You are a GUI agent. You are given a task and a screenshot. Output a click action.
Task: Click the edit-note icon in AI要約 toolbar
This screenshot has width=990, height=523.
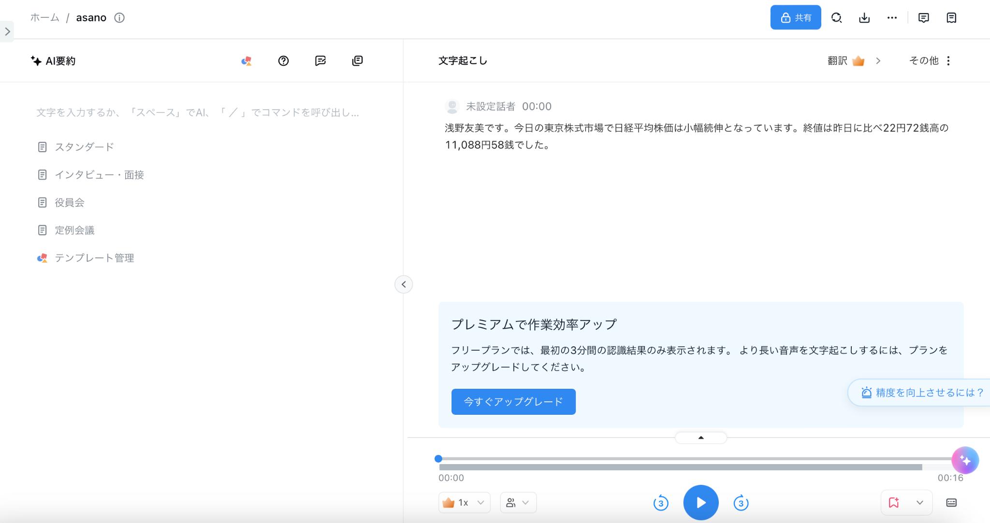coord(320,61)
